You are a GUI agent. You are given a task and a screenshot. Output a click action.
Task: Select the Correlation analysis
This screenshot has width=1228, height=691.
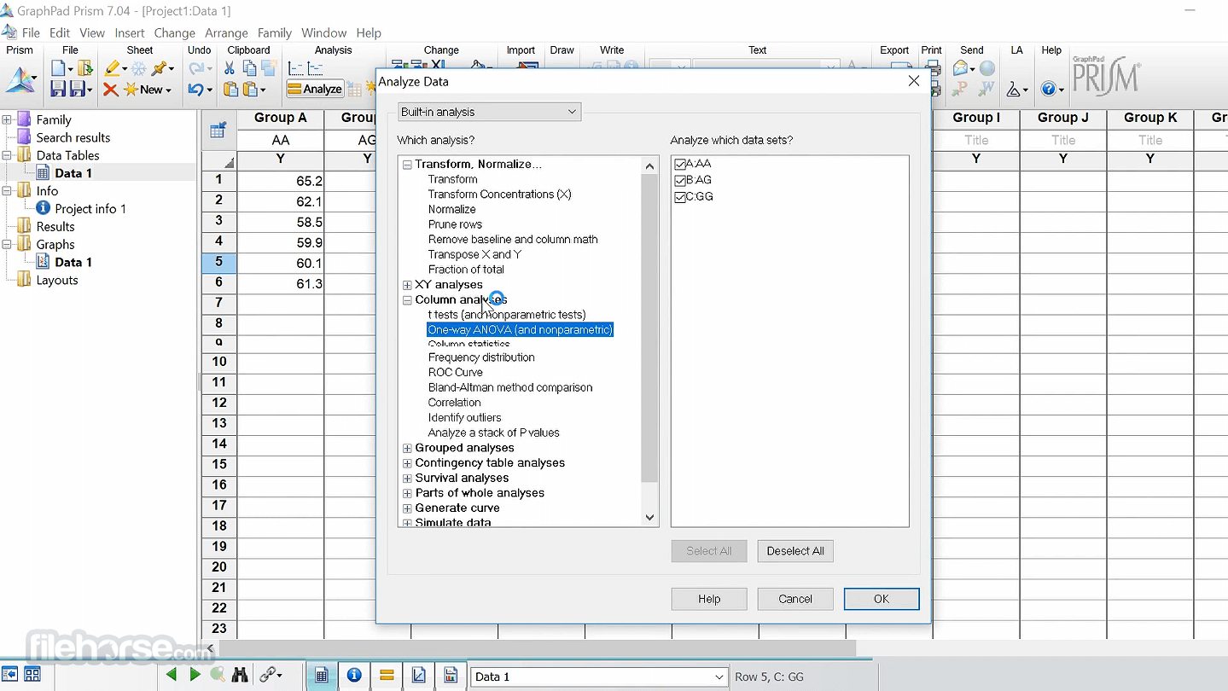pos(455,403)
